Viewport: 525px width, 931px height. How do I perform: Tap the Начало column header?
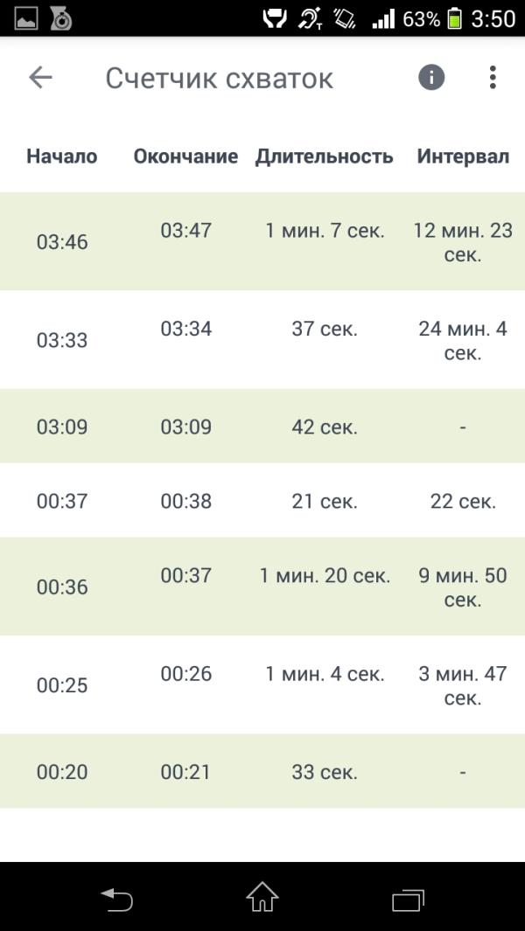click(62, 156)
